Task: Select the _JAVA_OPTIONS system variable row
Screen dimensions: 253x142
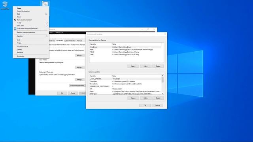Action: [125, 79]
